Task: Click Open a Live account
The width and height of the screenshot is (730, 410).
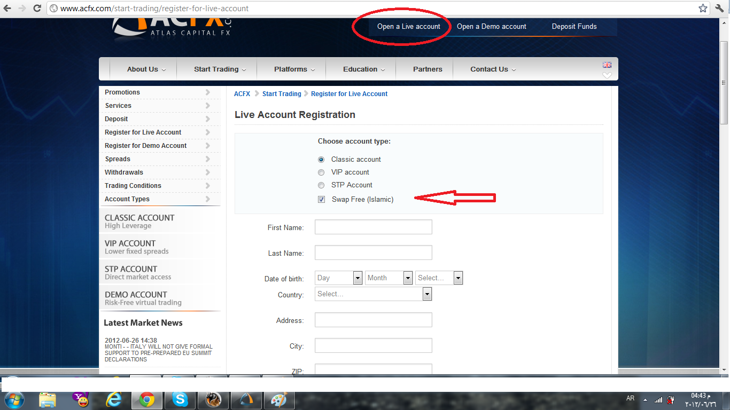Action: pyautogui.click(x=409, y=27)
